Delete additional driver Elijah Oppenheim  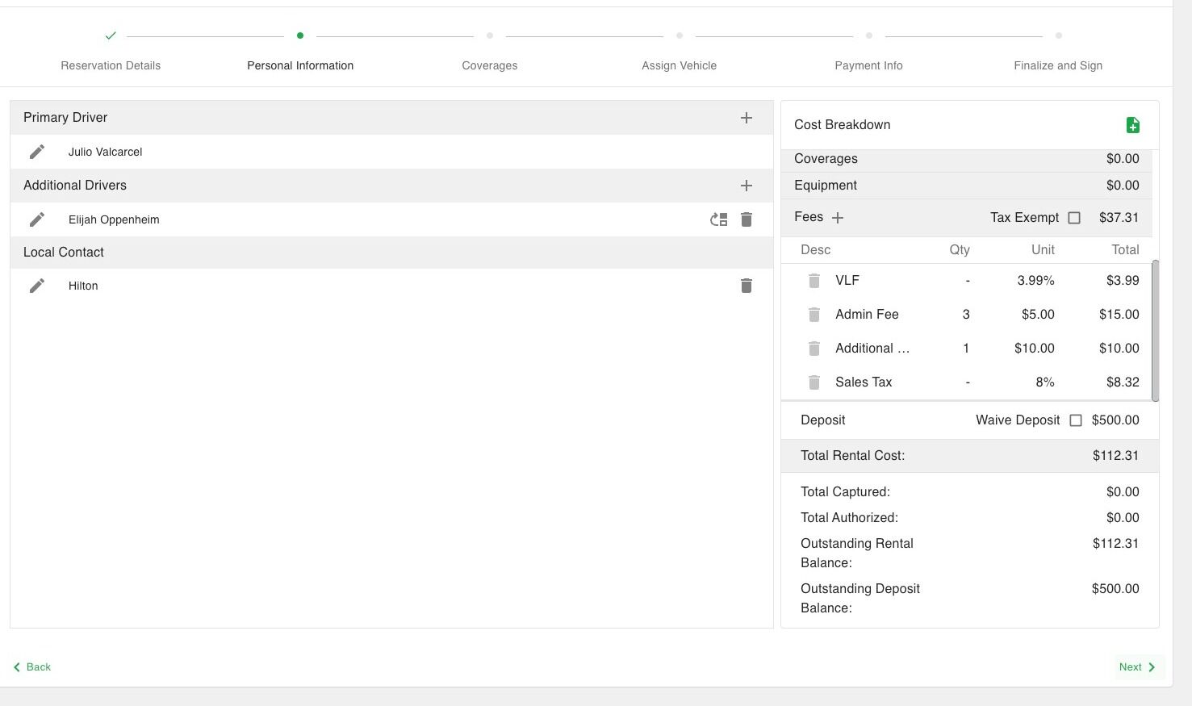pyautogui.click(x=747, y=219)
